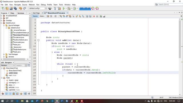Switch to the Services panel tab
This screenshot has height=103, width=183.
(x=21, y=13)
